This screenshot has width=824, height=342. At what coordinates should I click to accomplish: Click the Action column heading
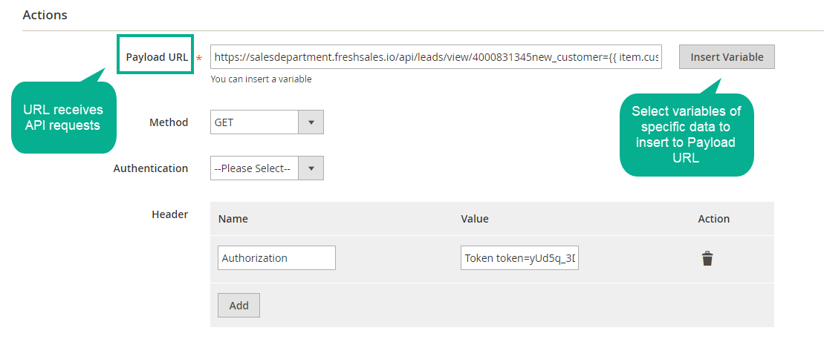(713, 219)
